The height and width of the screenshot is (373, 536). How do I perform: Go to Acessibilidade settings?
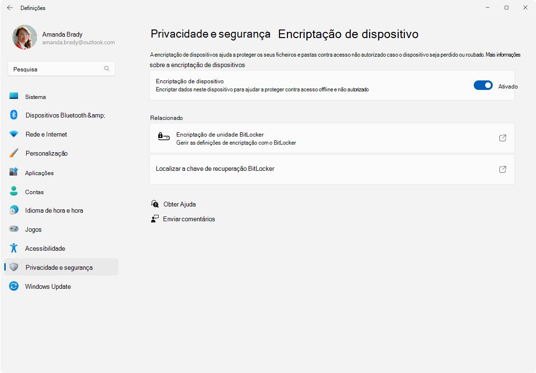(61, 248)
